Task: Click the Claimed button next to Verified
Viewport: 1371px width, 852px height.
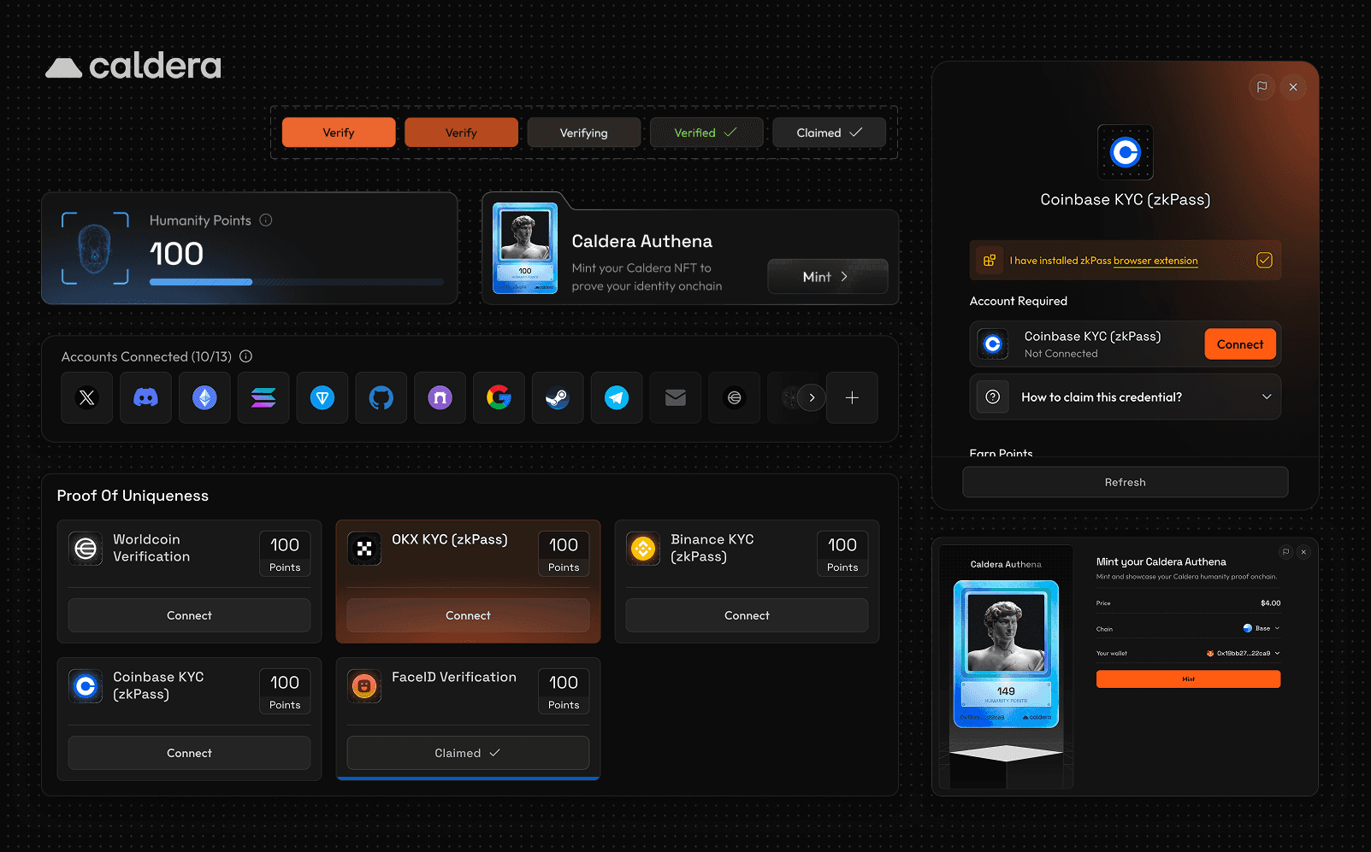Action: [x=829, y=132]
